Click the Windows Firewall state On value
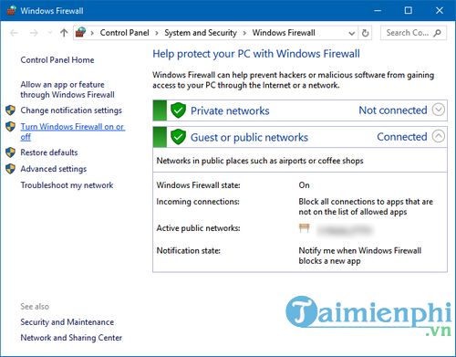The width and height of the screenshot is (456, 357). click(304, 185)
